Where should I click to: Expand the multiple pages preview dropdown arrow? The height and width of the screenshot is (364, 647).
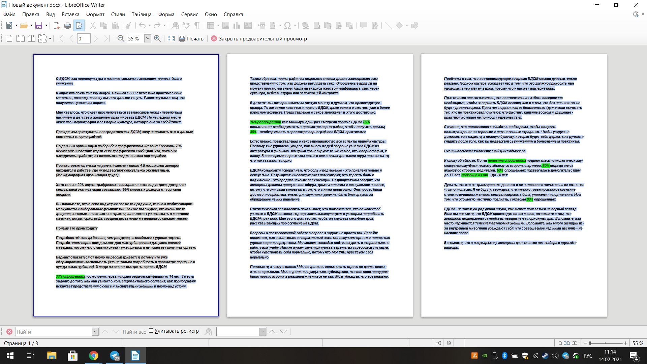[x=50, y=38]
